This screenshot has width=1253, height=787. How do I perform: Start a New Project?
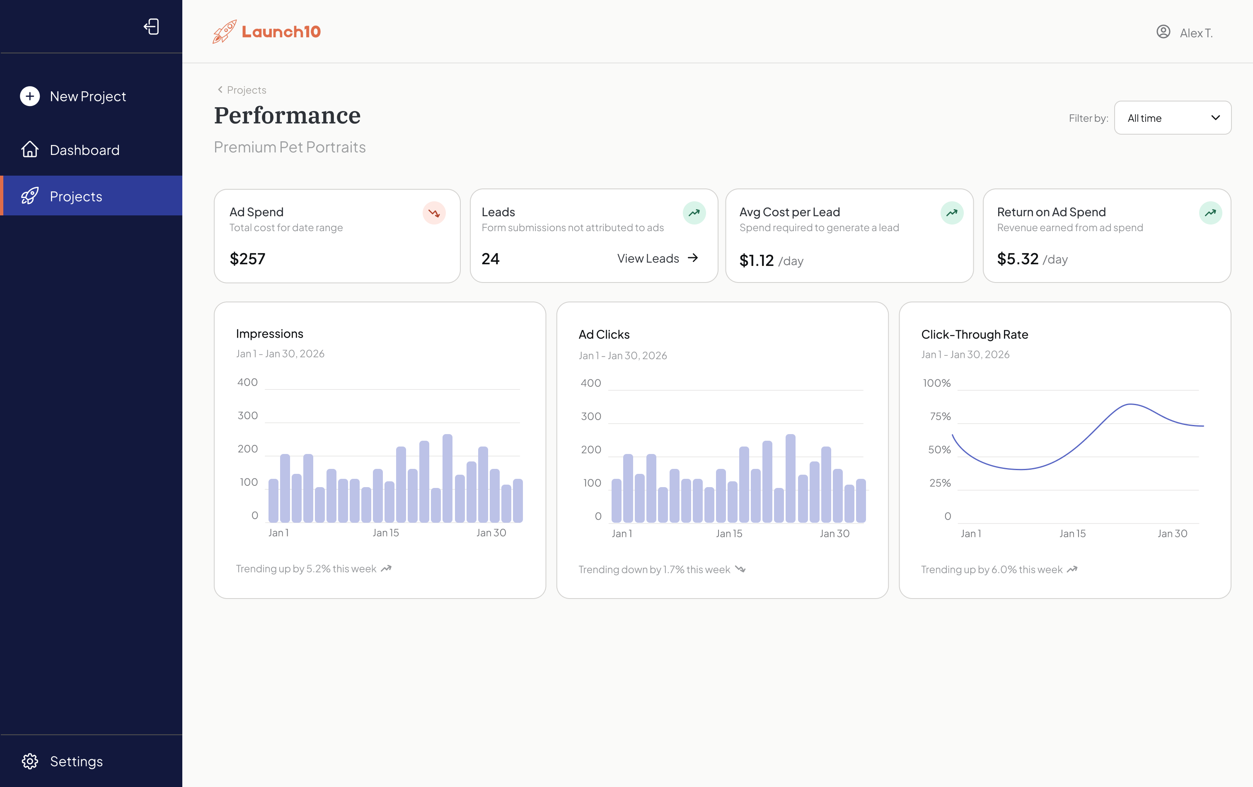pos(88,96)
